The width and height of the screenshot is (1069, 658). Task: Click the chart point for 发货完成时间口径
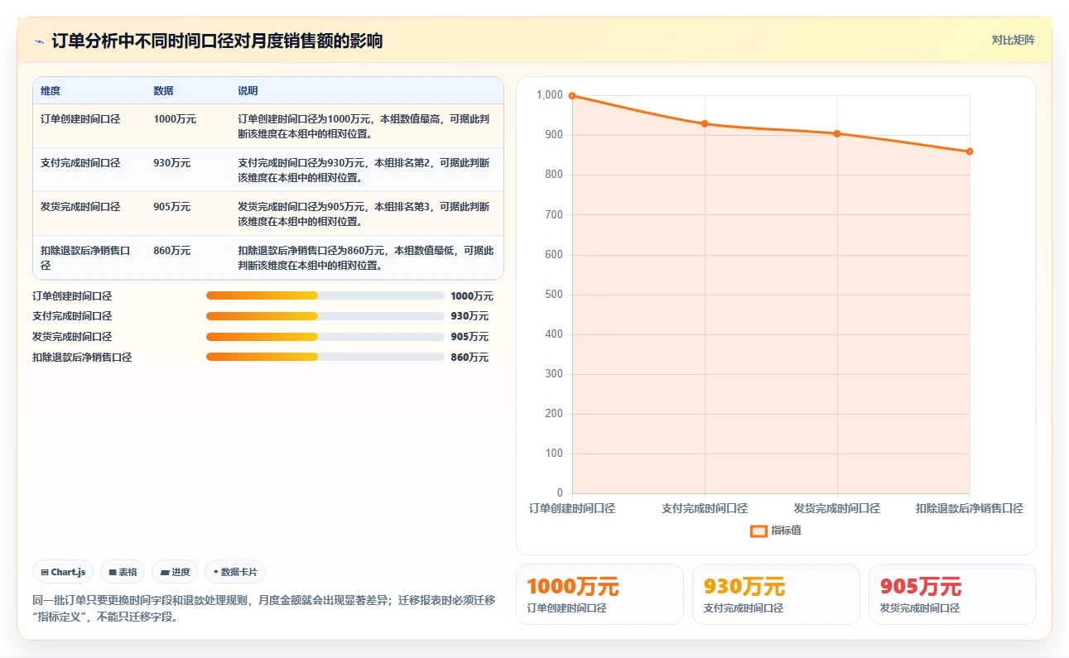(x=837, y=134)
